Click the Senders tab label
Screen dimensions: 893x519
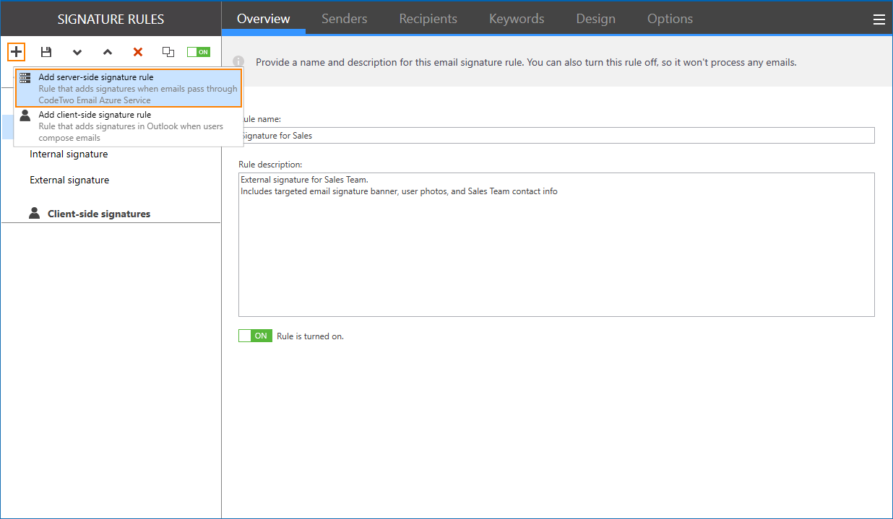point(344,19)
